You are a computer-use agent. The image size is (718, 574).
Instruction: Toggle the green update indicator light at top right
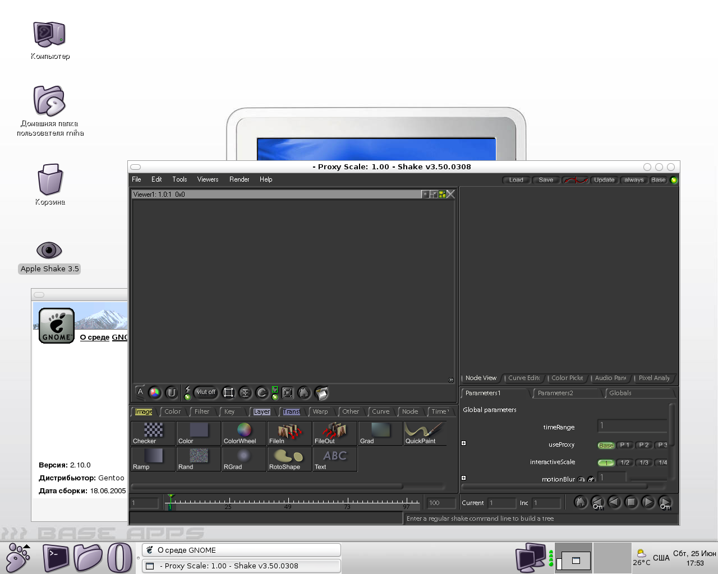tap(674, 180)
